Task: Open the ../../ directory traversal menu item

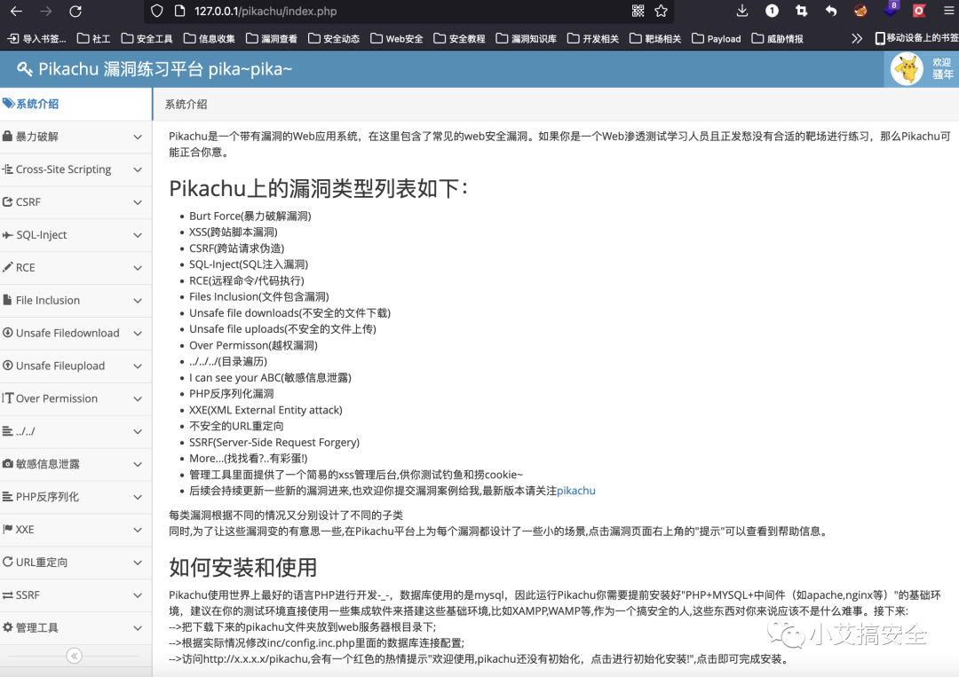Action: [75, 431]
